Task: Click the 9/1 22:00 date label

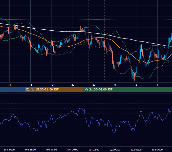Action: tap(94, 149)
